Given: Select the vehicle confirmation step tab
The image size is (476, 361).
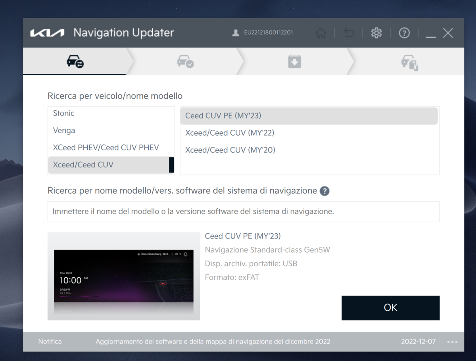Looking at the screenshot, I should click(x=185, y=61).
